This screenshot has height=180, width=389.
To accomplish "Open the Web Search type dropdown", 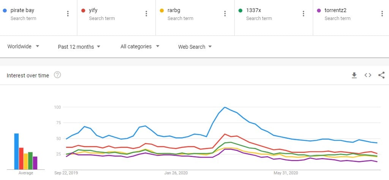I will click(x=195, y=47).
